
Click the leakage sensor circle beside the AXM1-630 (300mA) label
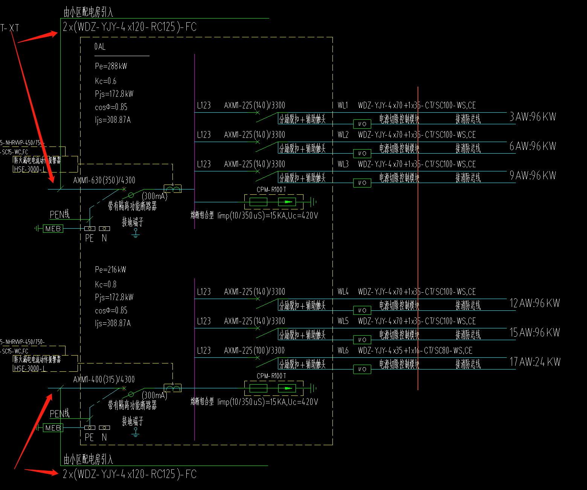[x=131, y=195]
